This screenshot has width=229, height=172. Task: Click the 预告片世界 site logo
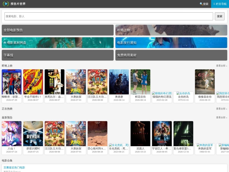[14, 4]
